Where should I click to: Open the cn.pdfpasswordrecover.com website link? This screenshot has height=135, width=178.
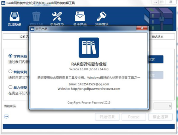point(97,89)
